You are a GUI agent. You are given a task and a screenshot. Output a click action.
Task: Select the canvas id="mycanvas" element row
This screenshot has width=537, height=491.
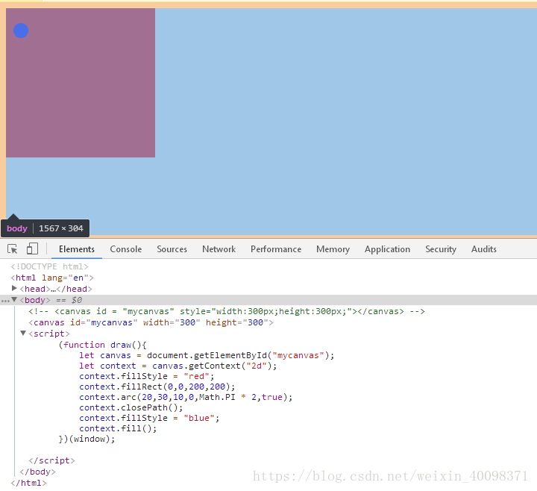(x=151, y=322)
